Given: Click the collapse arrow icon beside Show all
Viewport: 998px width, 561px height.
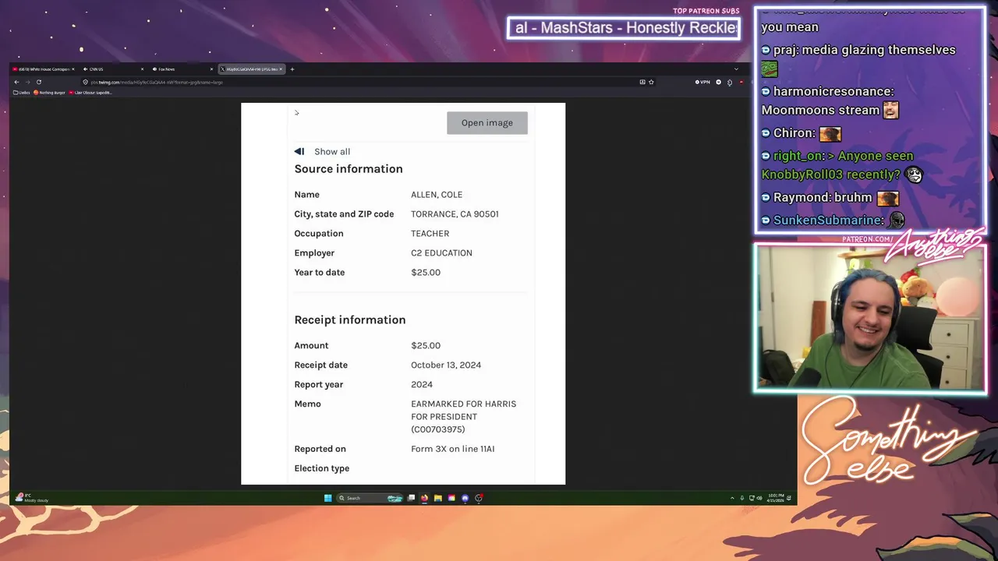Looking at the screenshot, I should tap(299, 152).
